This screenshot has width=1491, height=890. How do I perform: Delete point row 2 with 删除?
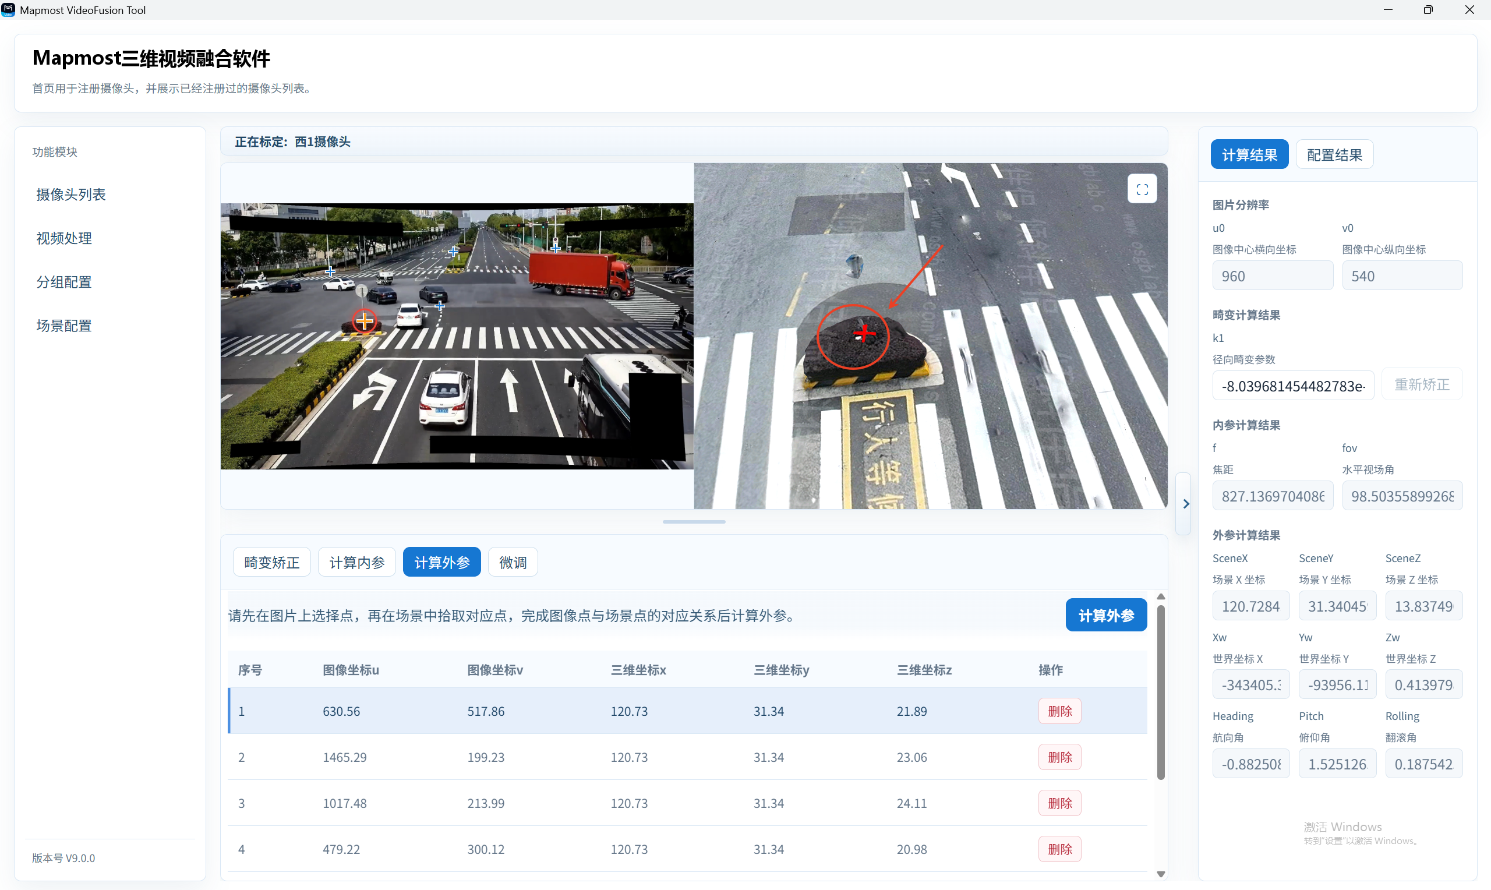[1059, 757]
